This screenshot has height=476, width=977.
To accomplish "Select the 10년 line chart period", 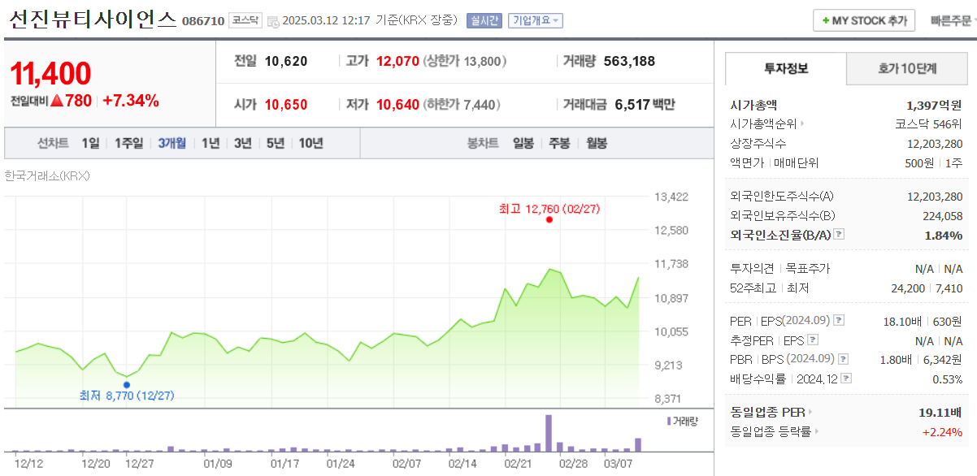I will pyautogui.click(x=310, y=143).
